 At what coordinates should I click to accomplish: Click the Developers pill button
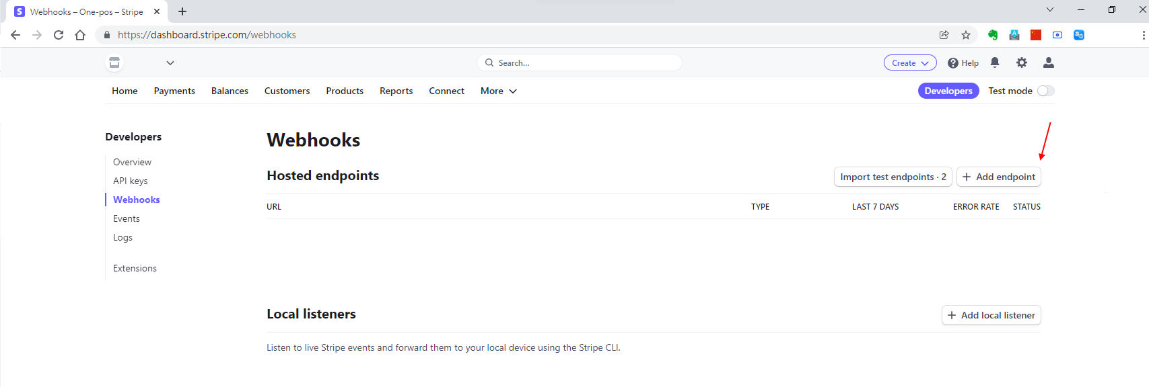click(x=948, y=91)
